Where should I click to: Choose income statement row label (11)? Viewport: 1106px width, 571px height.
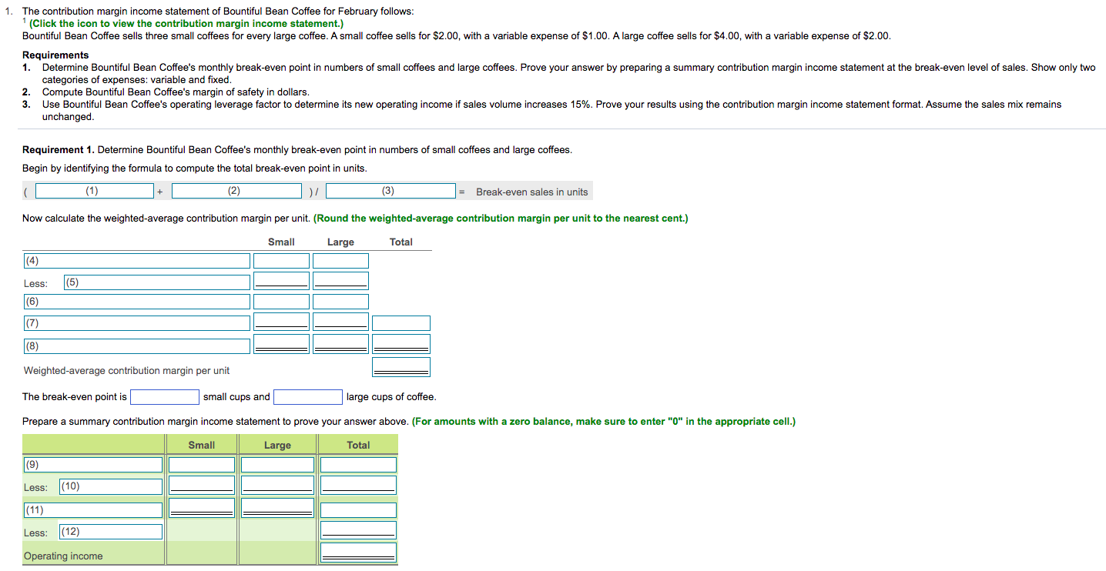point(92,510)
